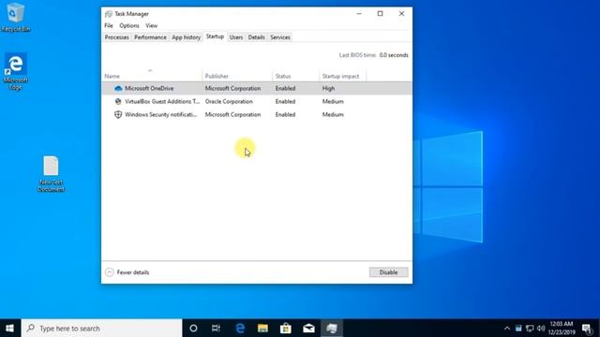The height and width of the screenshot is (337, 600).
Task: Click the High startup impact value
Action: click(328, 88)
